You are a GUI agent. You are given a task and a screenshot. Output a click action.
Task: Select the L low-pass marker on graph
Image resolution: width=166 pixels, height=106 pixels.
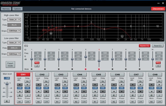tap(122, 36)
